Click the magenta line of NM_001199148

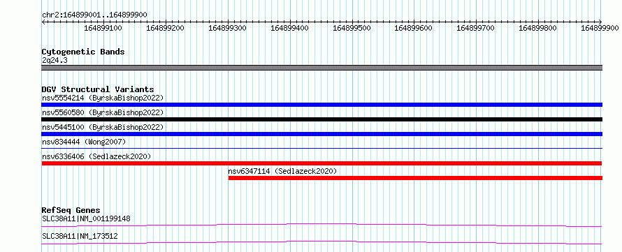321,225
